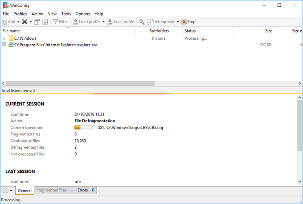
Task: Click the Analyze magnifier icon
Action: point(141,22)
